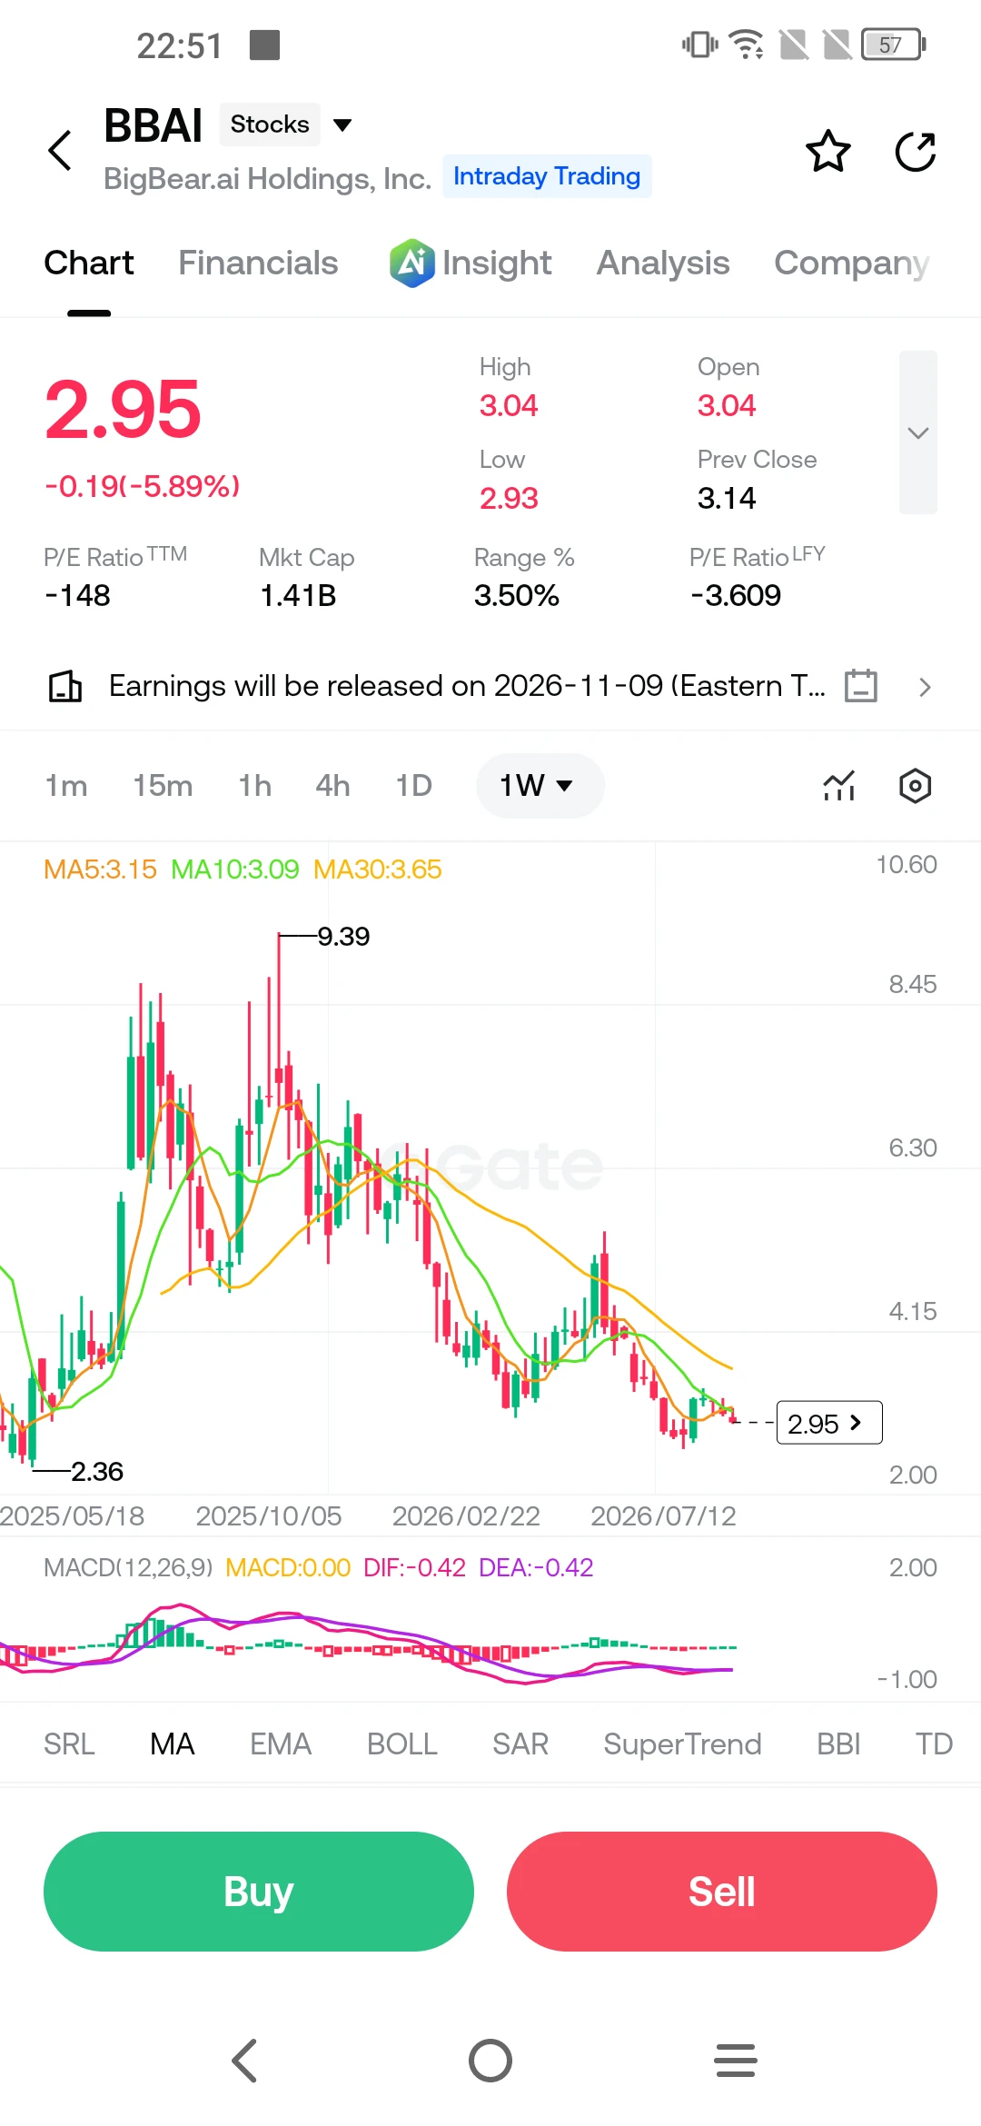The width and height of the screenshot is (981, 2126).
Task: Tap the red Sell button
Action: point(722,1892)
